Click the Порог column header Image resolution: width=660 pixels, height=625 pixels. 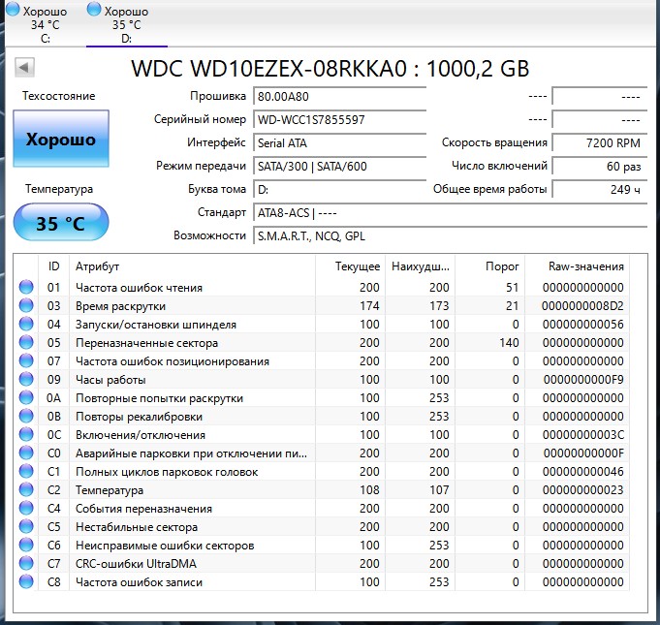coord(501,266)
